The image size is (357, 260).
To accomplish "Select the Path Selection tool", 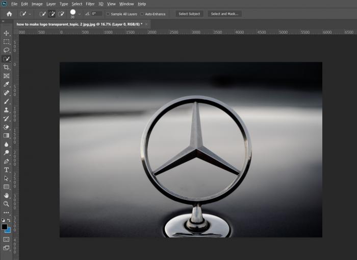I will [x=6, y=179].
